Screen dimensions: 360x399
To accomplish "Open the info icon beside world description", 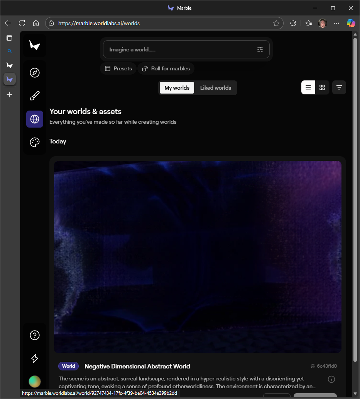I will coord(331,379).
